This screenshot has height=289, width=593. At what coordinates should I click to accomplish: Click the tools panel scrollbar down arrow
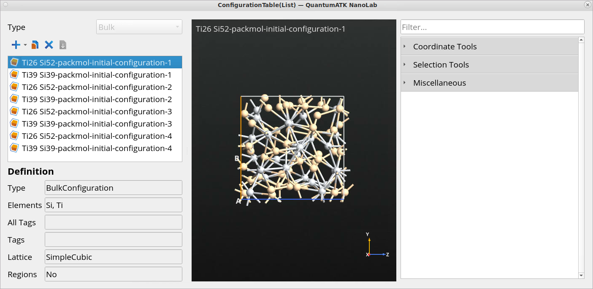(x=581, y=275)
